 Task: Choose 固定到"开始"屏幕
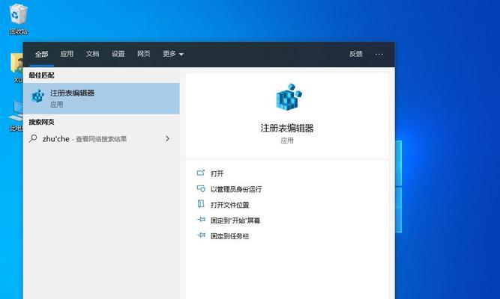pyautogui.click(x=235, y=221)
